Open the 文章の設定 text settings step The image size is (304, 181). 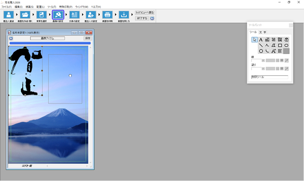74,15
